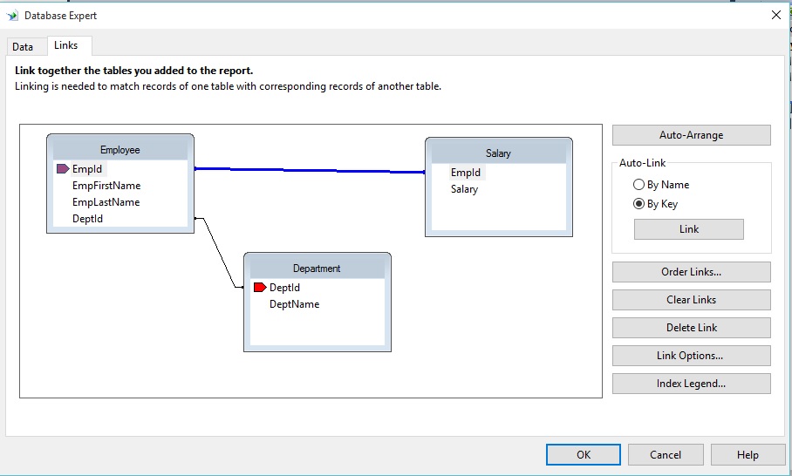Viewport: 792px width, 476px height.
Task: Select the DeptName field in Department table
Action: 294,304
